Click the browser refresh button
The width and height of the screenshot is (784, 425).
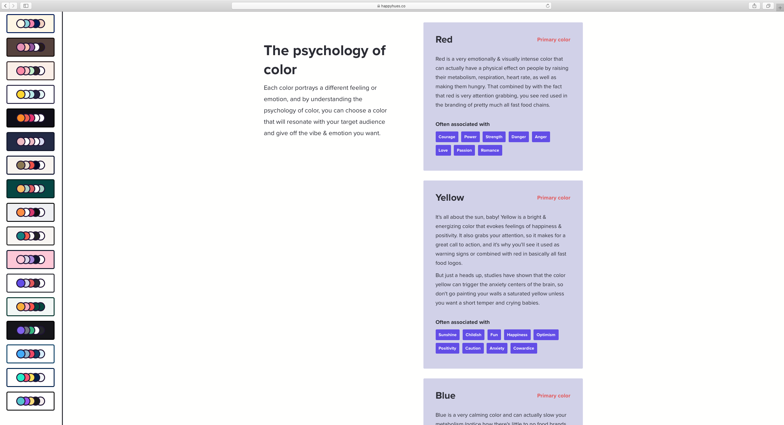(x=548, y=5)
